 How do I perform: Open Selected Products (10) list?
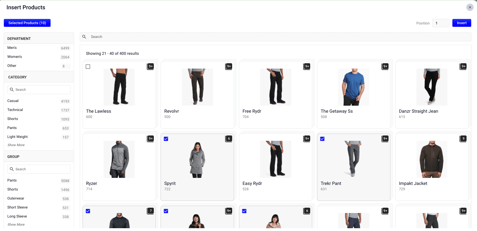pos(27,23)
